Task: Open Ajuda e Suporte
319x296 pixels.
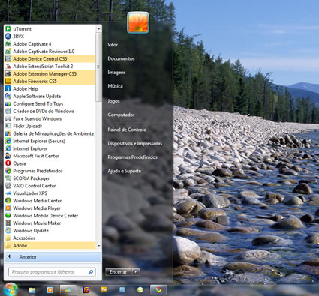Action: pyautogui.click(x=124, y=171)
